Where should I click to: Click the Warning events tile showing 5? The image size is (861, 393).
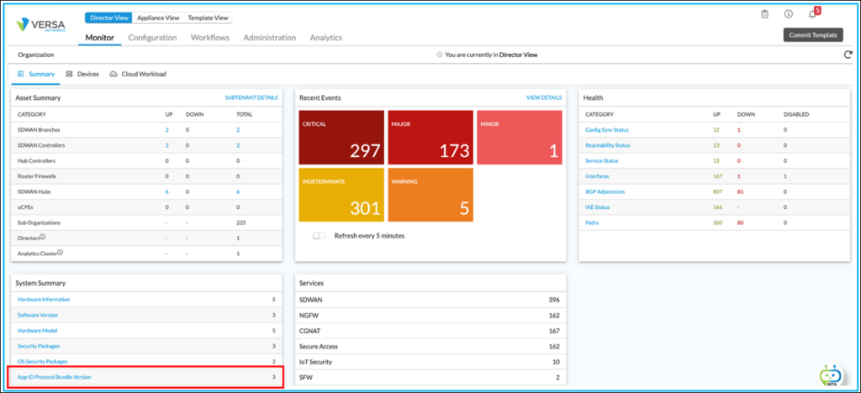point(430,195)
